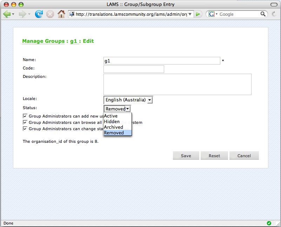Open the Manage Groups breadcrumb link
This screenshot has width=281, height=227.
click(x=43, y=41)
